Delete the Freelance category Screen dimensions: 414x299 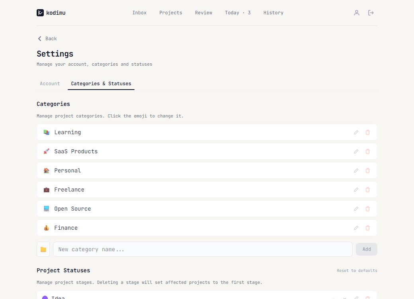pos(368,190)
